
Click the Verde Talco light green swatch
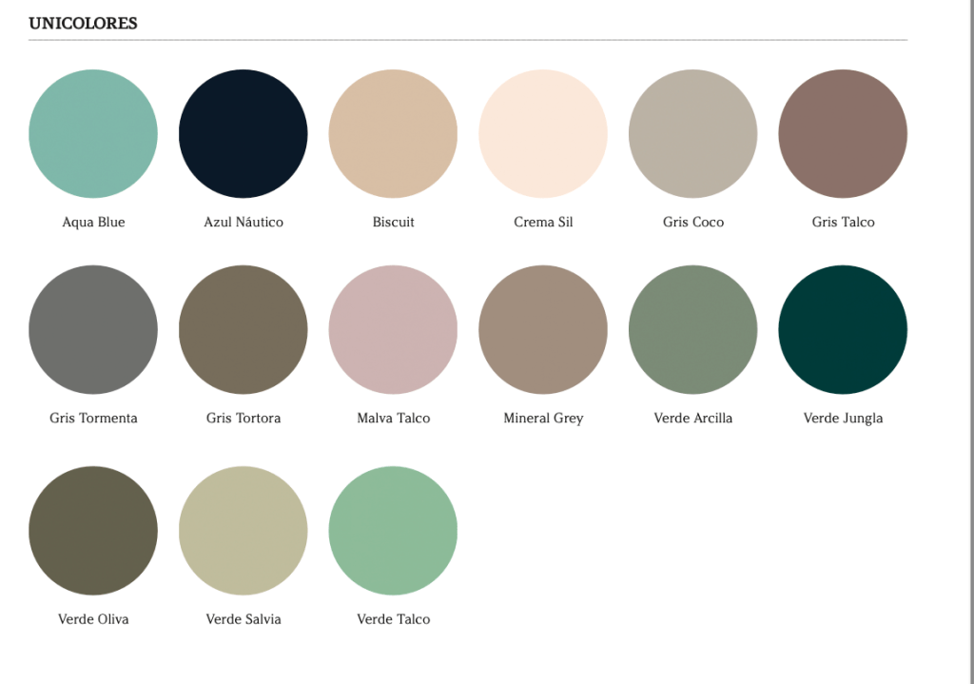click(393, 531)
